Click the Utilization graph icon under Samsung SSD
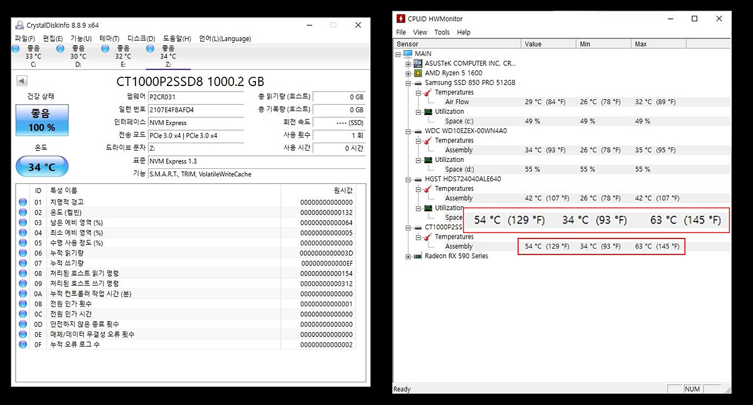This screenshot has height=405, width=753. 429,112
